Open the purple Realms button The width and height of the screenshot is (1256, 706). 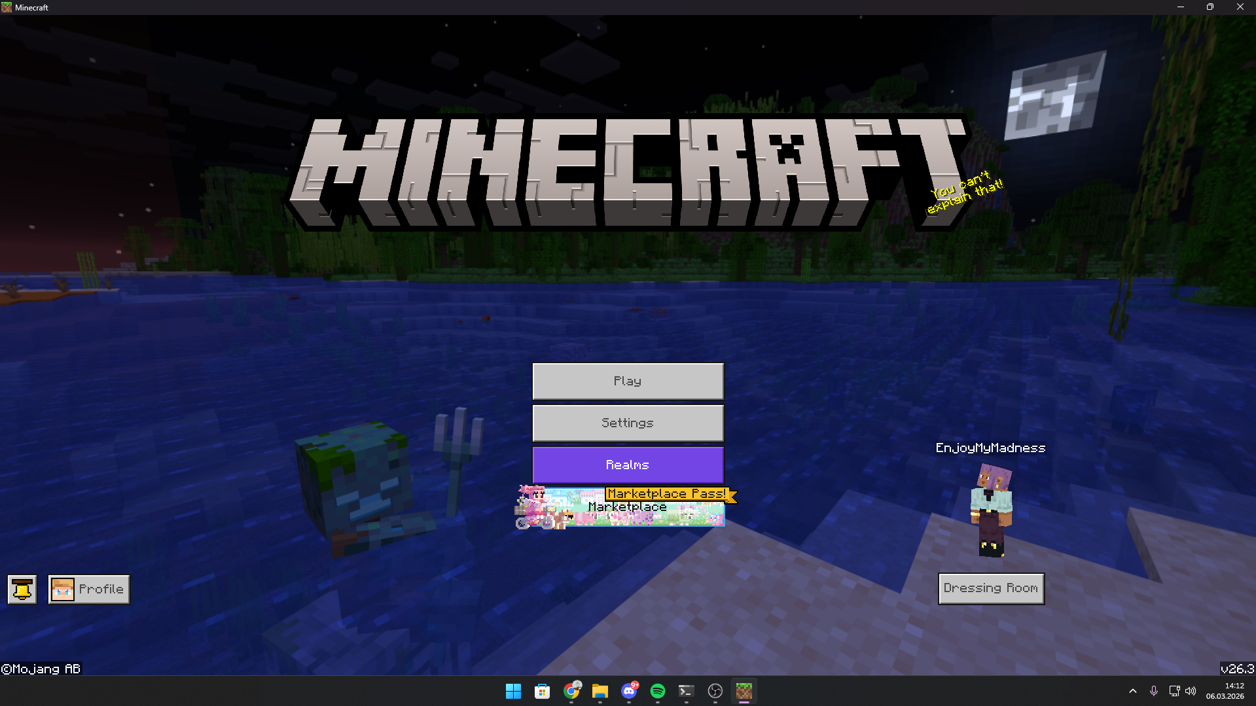(628, 465)
